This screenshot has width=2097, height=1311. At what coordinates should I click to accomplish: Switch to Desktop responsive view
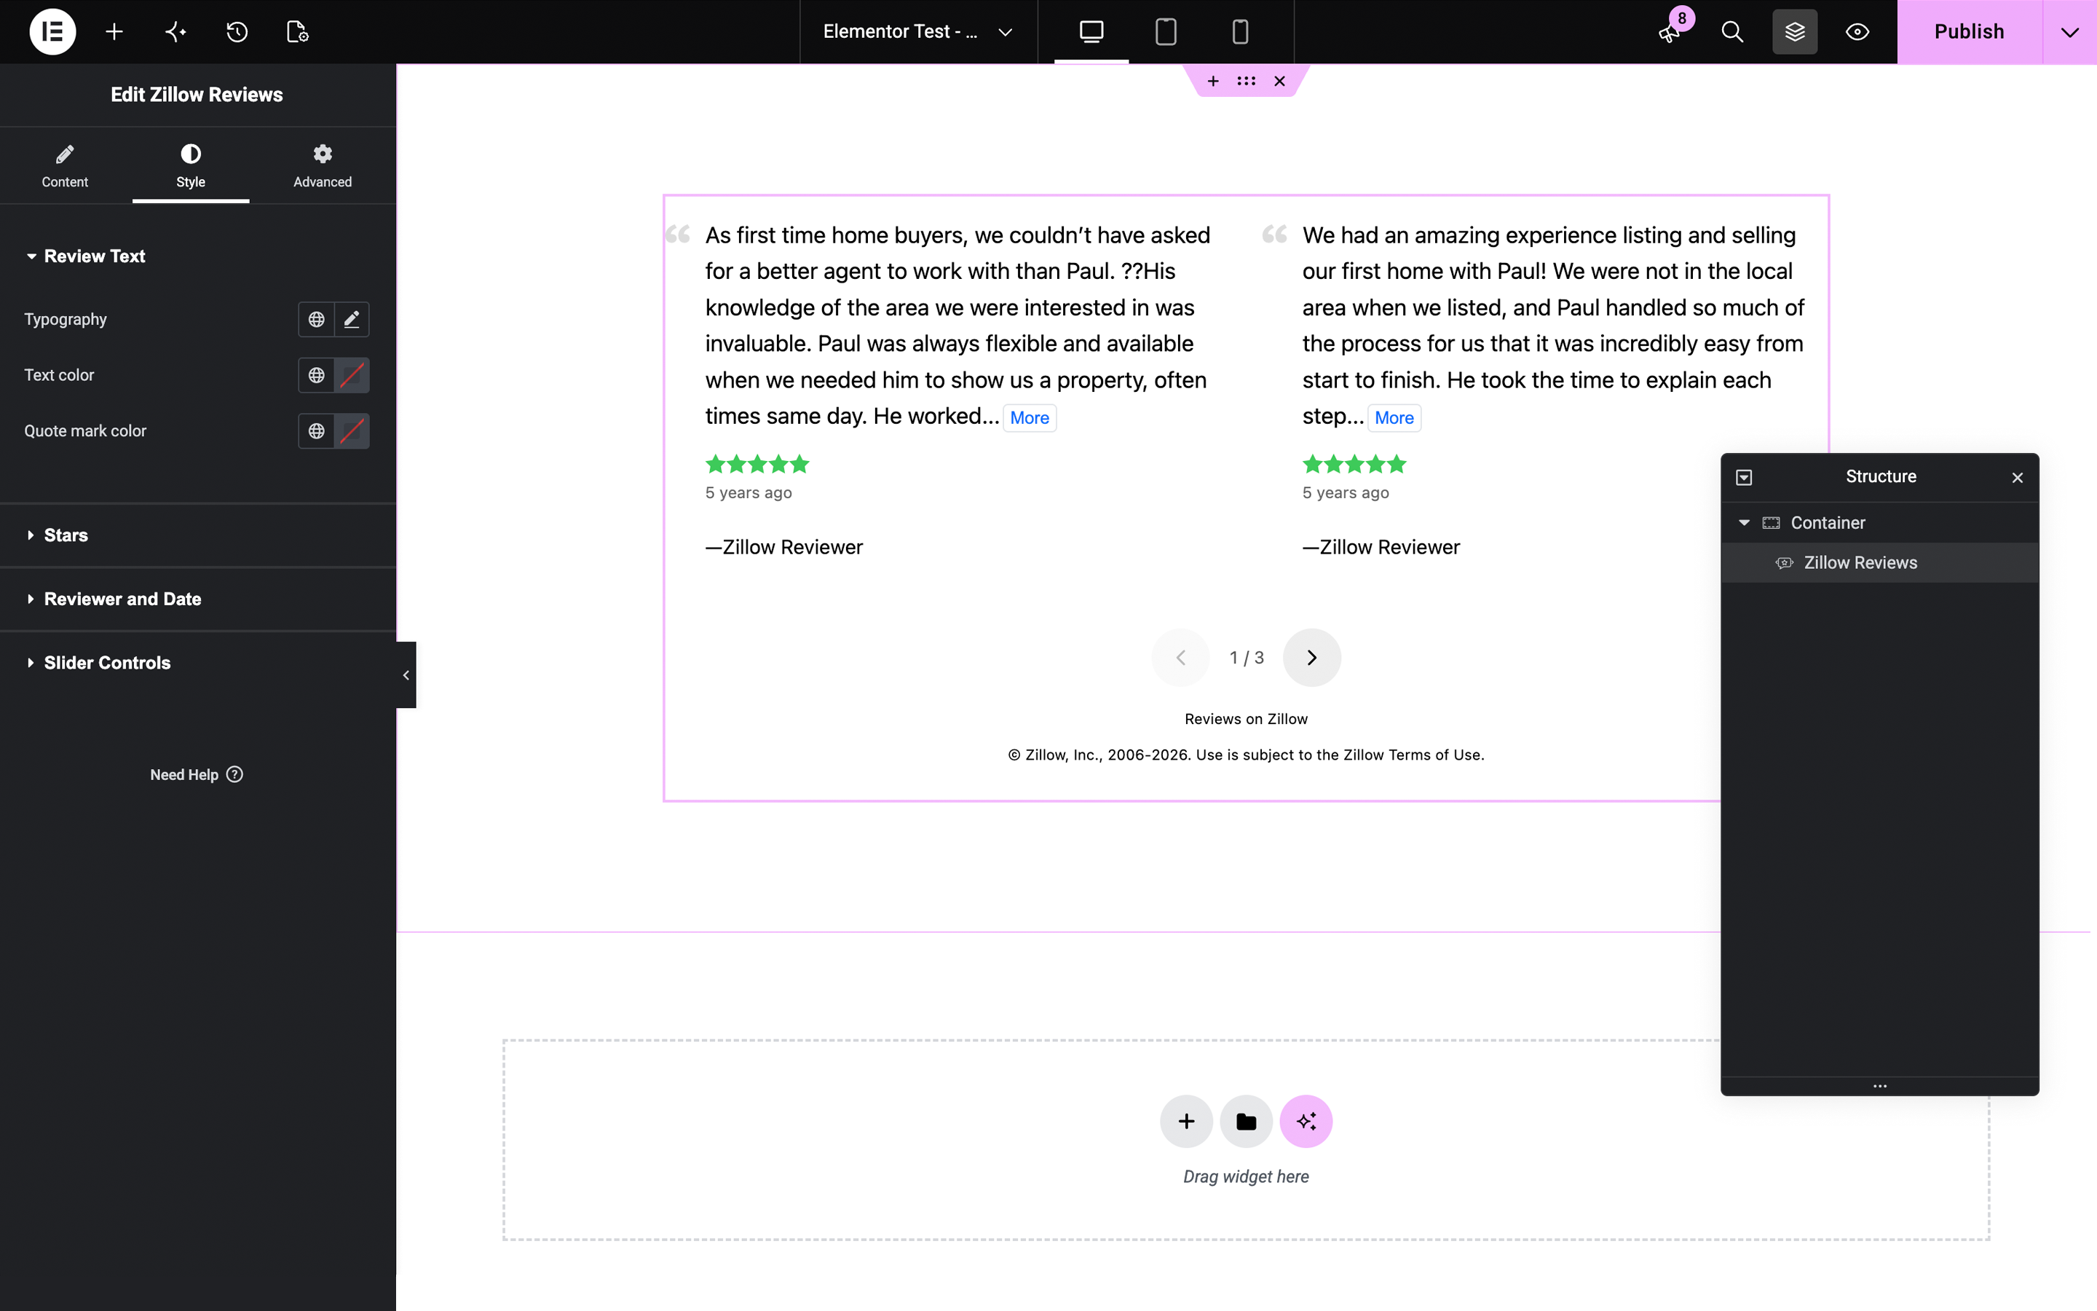tap(1091, 32)
